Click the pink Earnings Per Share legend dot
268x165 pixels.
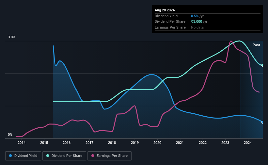[x=93, y=156]
